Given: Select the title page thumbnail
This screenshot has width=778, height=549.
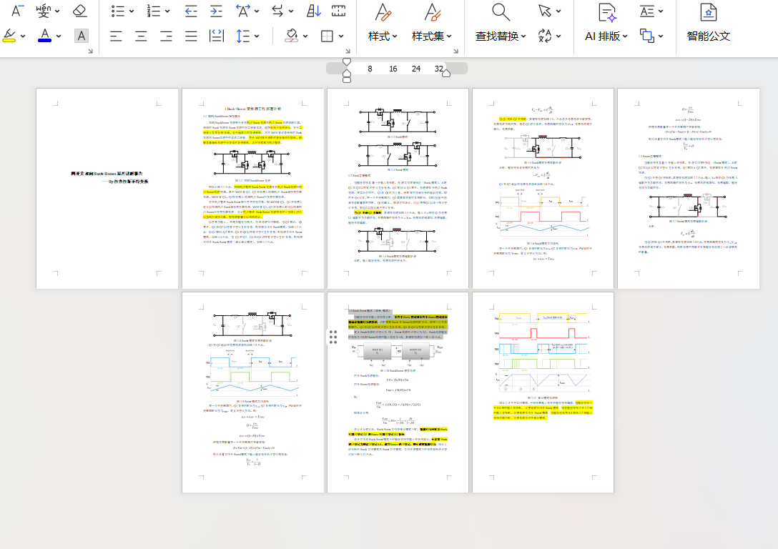Looking at the screenshot, I should [x=107, y=189].
